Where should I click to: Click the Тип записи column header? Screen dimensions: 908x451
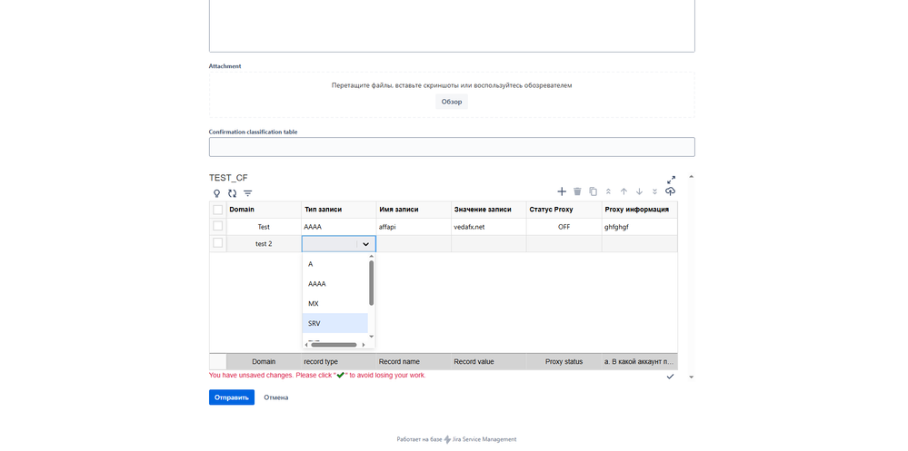(339, 210)
